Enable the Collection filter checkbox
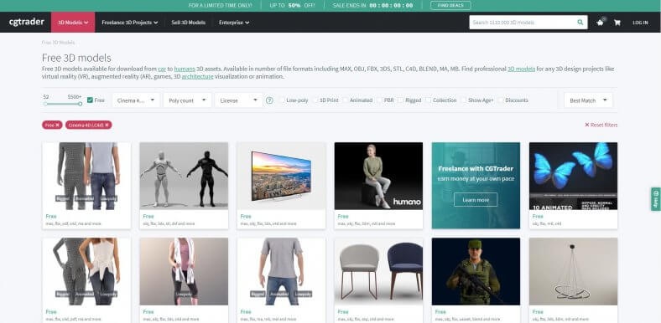Screen dimensions: 661x323 point(429,100)
